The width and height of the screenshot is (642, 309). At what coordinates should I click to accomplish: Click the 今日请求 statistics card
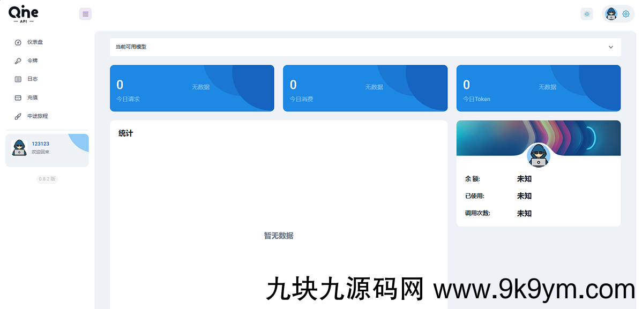click(192, 88)
